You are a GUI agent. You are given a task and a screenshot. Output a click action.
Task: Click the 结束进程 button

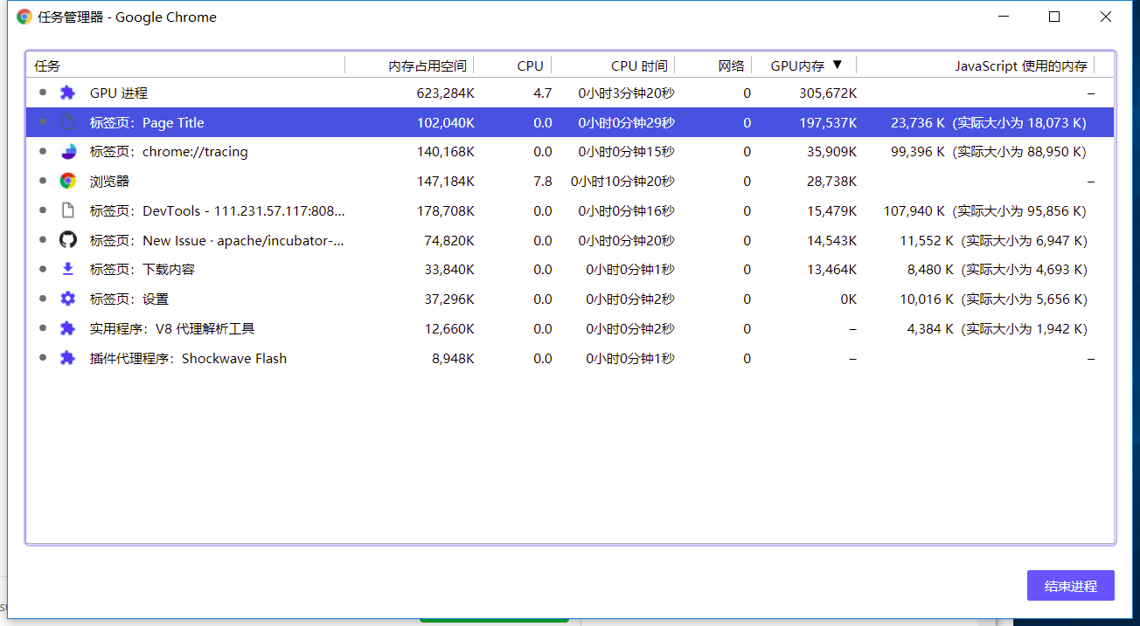click(1070, 585)
